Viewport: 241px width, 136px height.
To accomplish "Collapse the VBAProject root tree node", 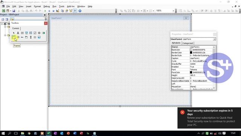I will (x=2, y=24).
